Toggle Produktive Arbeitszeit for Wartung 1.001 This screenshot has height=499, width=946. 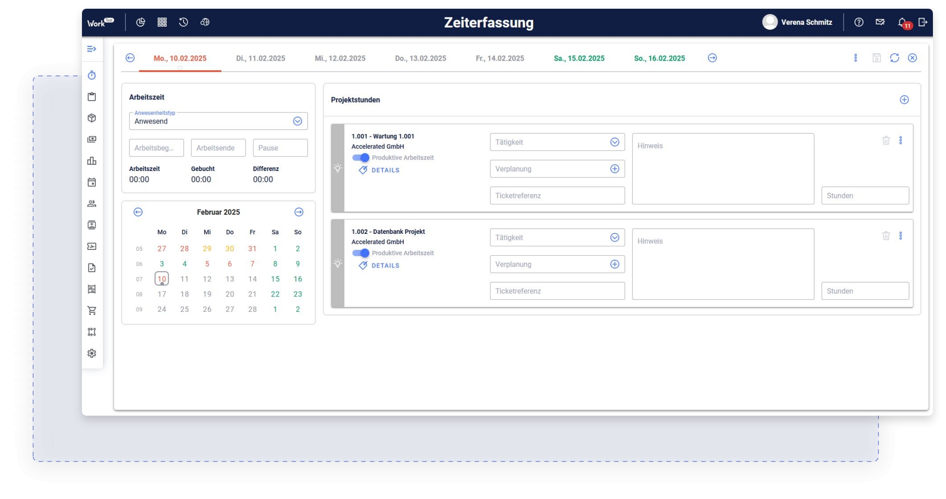361,157
